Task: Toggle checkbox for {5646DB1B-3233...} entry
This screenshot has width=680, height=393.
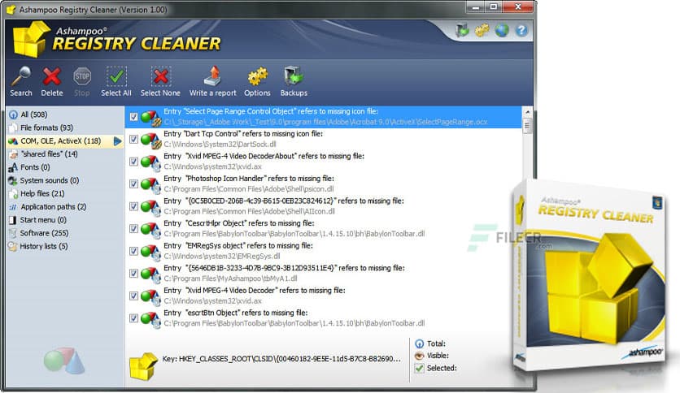Action: point(133,274)
